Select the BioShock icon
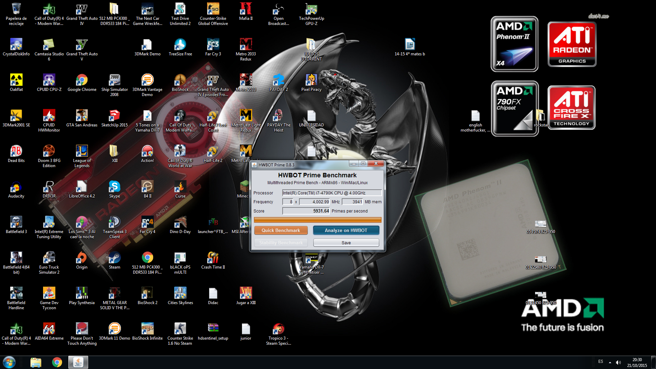The image size is (656, 369). tap(180, 83)
